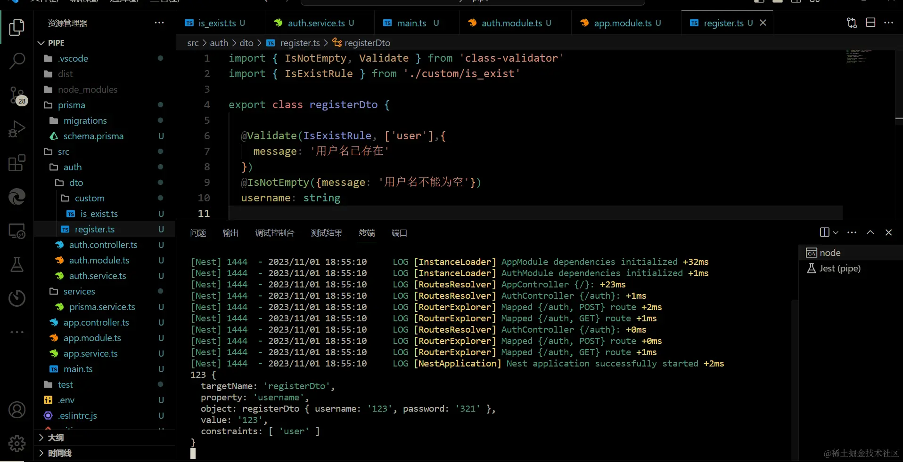Screen dimensions: 903x462
Task: Open terminal panel more actions ellipsis
Action: coord(852,232)
